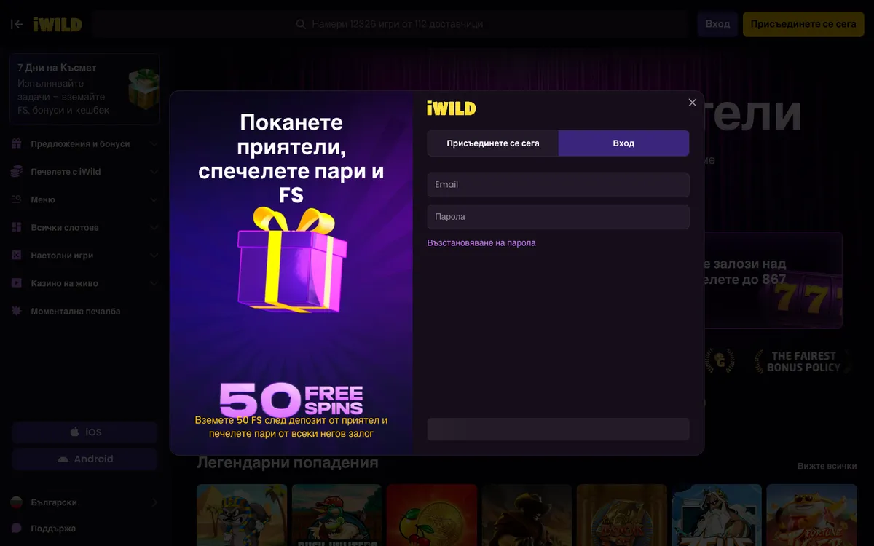Click the iWild logo inside the dialog
The width and height of the screenshot is (874, 546).
(452, 108)
